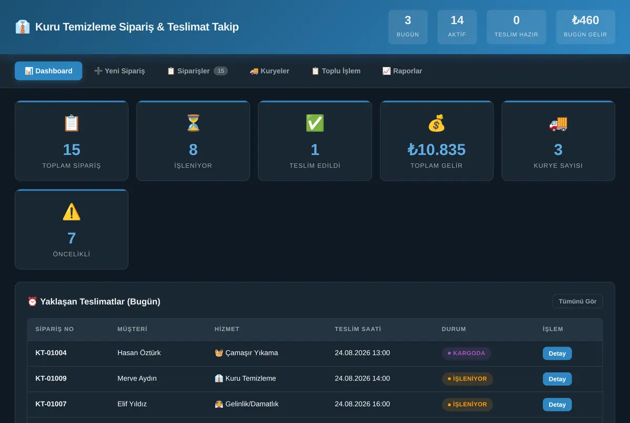Click customer name Hasan Öztürk

(x=139, y=353)
